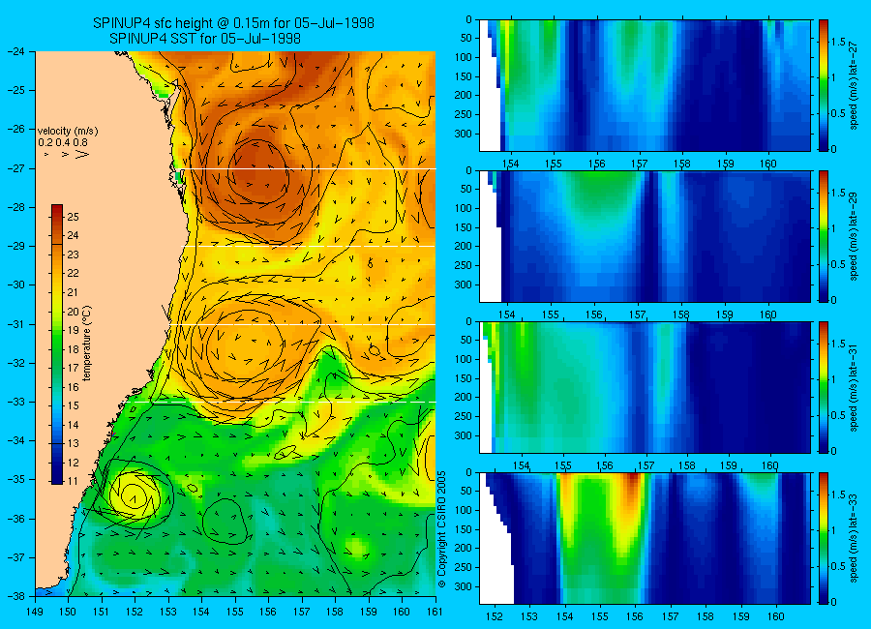The width and height of the screenshot is (871, 629).
Task: Click the 152 longitude label under the lat=-33 panel
Action: [x=494, y=616]
